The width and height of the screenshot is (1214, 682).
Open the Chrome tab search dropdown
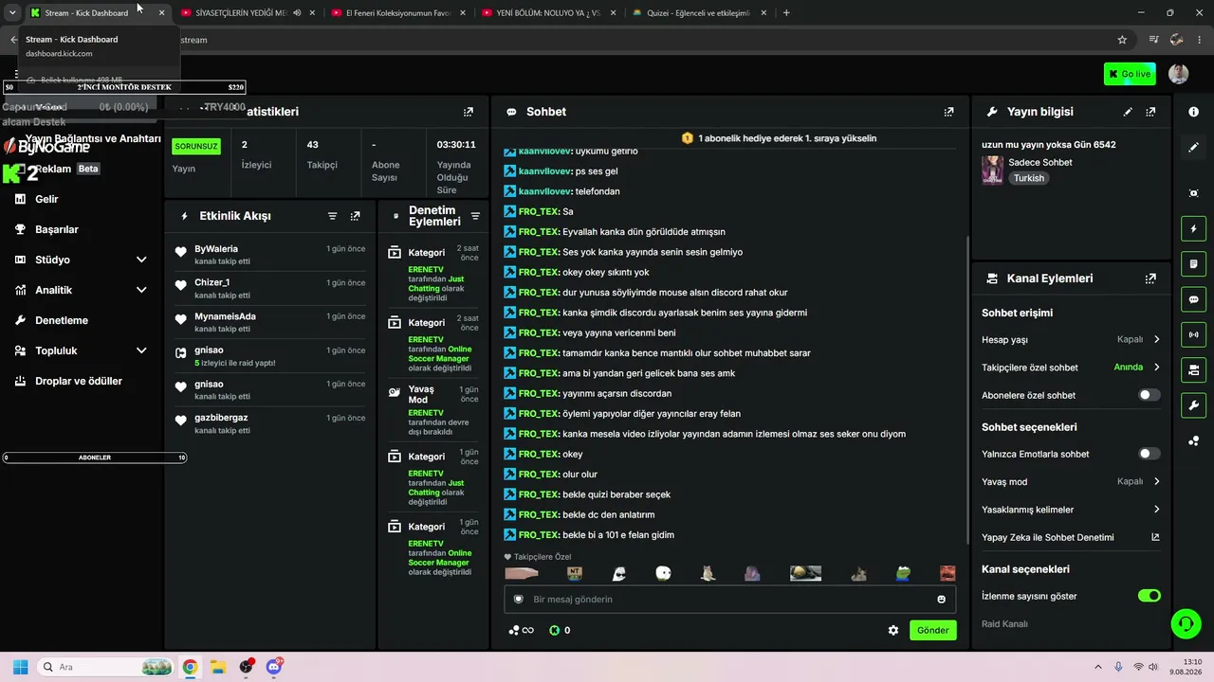coord(12,13)
